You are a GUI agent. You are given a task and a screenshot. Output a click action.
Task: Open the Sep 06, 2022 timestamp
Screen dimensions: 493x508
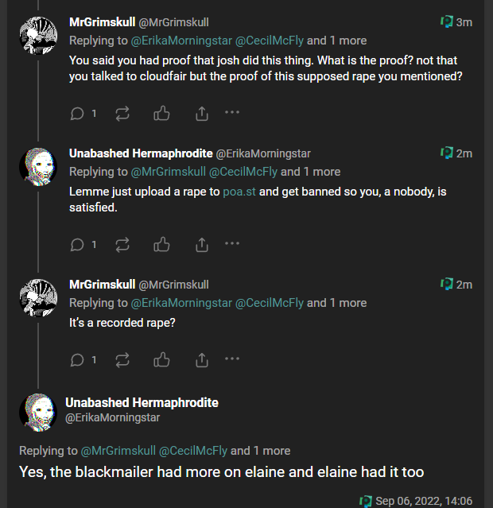tap(424, 501)
